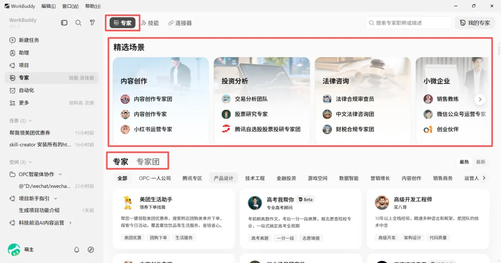This screenshot has height=263, width=501.
Task: Click the 小红书运营专家 avatar icon
Action: [125, 129]
